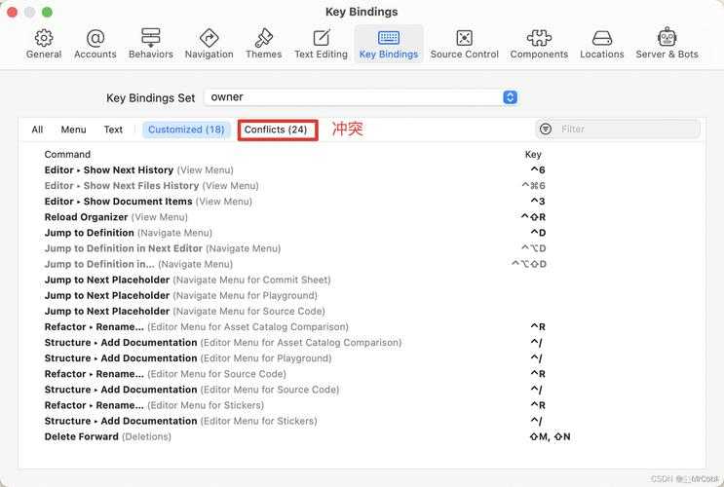Select the Key Bindings toolbar icon
This screenshot has width=724, height=487.
(389, 44)
